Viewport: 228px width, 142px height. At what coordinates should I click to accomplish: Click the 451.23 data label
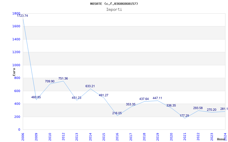coord(76,98)
